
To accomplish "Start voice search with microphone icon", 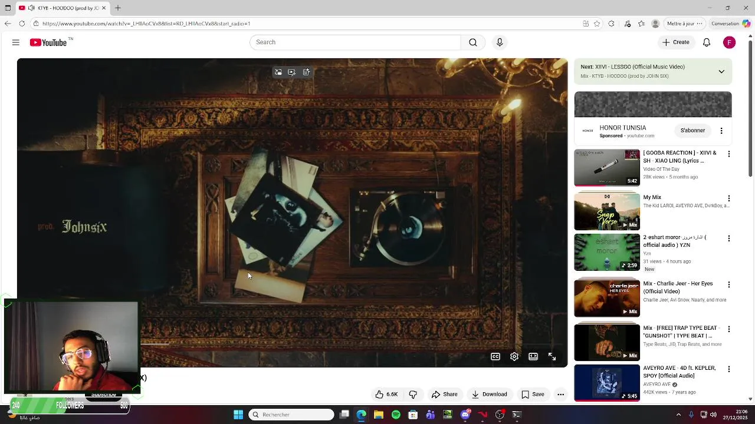I will click(x=500, y=42).
